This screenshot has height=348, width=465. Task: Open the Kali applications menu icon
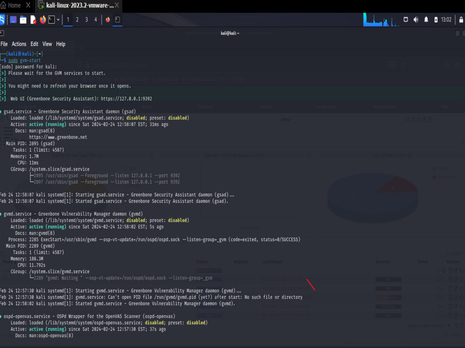tap(2, 19)
